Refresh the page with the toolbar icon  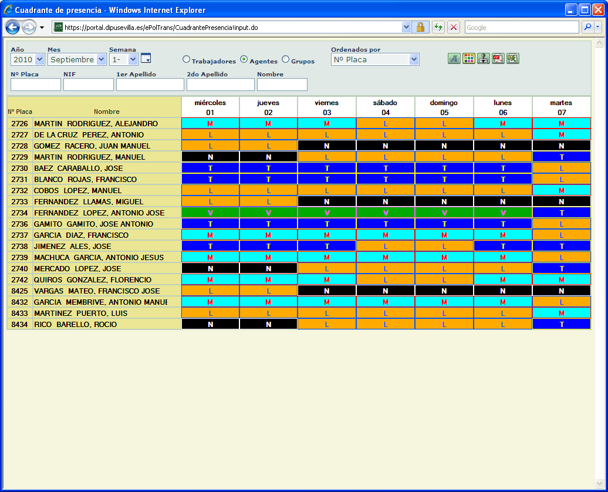click(x=439, y=27)
